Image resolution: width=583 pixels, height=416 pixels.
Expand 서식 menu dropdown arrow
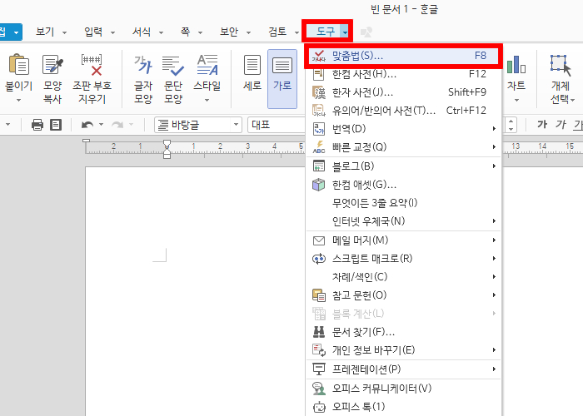click(x=161, y=32)
